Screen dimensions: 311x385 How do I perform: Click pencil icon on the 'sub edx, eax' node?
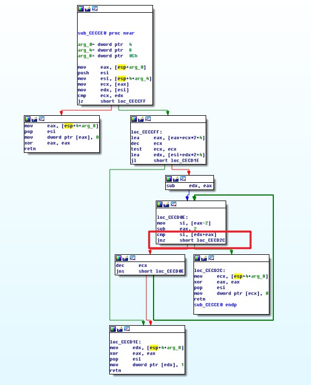pyautogui.click(x=176, y=179)
